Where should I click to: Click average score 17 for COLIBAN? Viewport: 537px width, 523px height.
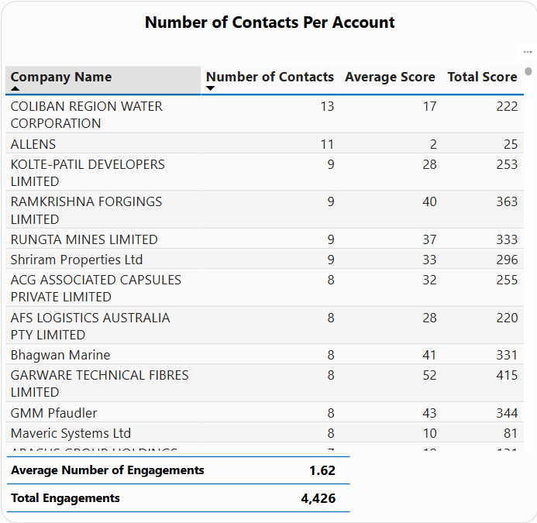click(429, 106)
